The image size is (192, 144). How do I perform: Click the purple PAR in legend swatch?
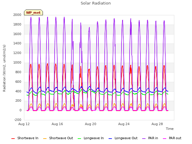(144, 139)
